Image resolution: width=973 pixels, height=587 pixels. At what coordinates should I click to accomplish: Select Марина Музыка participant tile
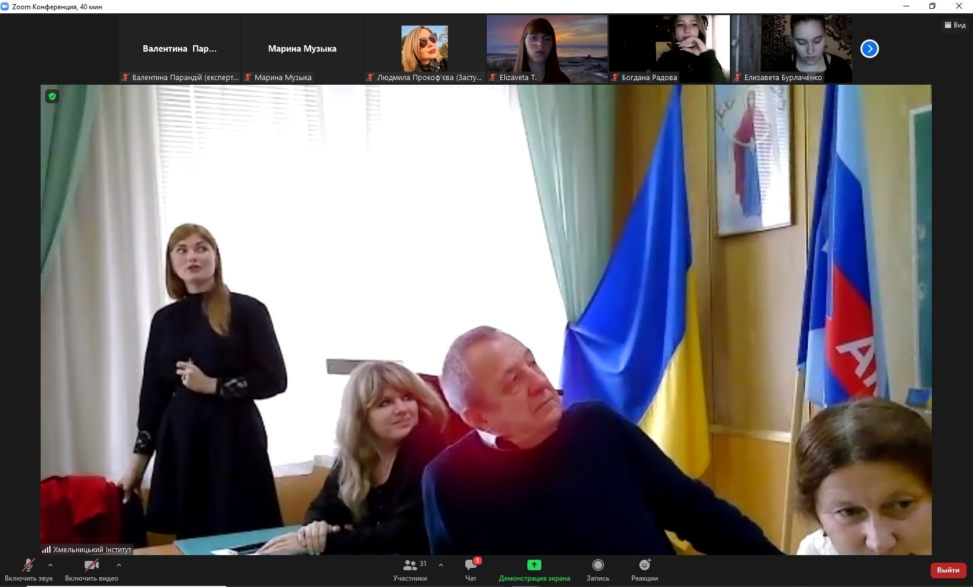tap(302, 49)
